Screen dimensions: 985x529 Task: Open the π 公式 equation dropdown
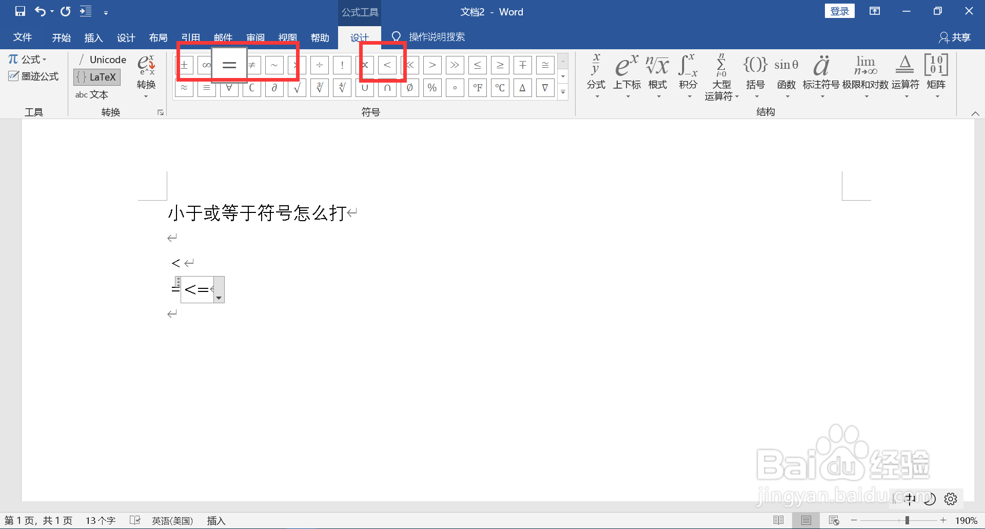[x=28, y=60]
